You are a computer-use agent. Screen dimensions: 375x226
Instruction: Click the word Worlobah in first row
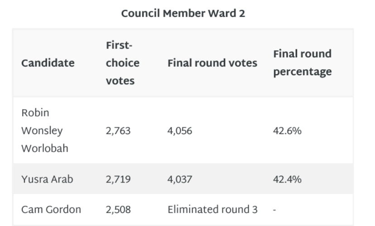coord(45,149)
